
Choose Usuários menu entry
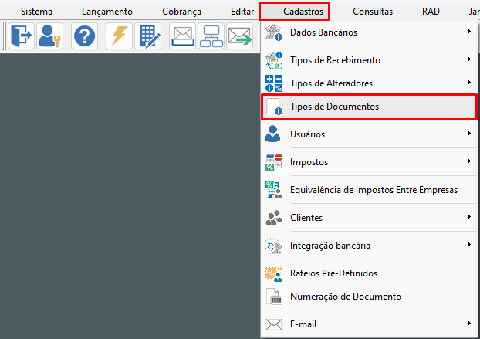[x=369, y=134]
